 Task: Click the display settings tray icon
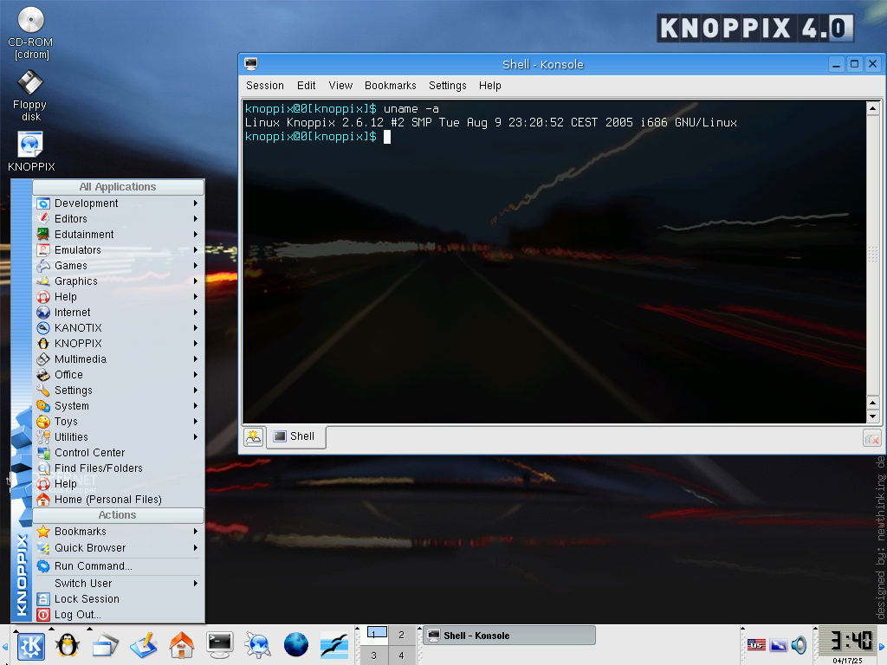pos(779,644)
